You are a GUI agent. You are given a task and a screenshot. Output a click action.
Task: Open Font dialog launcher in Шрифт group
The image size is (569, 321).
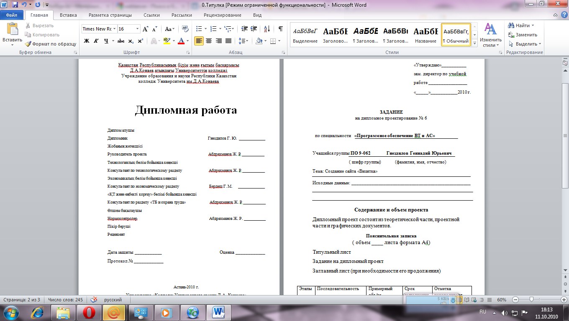pyautogui.click(x=188, y=53)
